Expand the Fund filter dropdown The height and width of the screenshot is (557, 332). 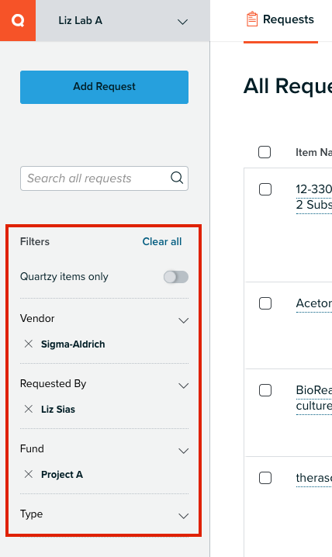183,451
